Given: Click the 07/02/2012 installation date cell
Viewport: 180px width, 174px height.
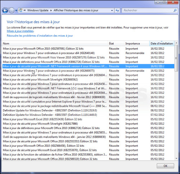Looking at the screenshot, I should pyautogui.click(x=157, y=115).
